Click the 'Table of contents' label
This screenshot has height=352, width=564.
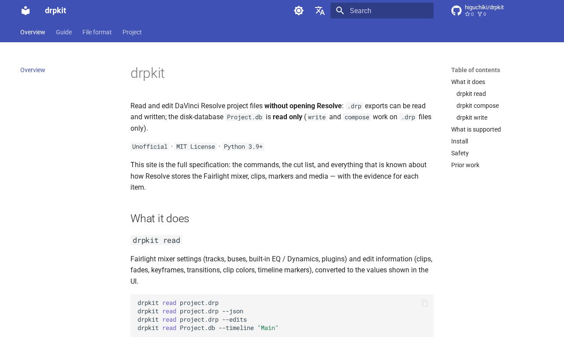pos(475,70)
